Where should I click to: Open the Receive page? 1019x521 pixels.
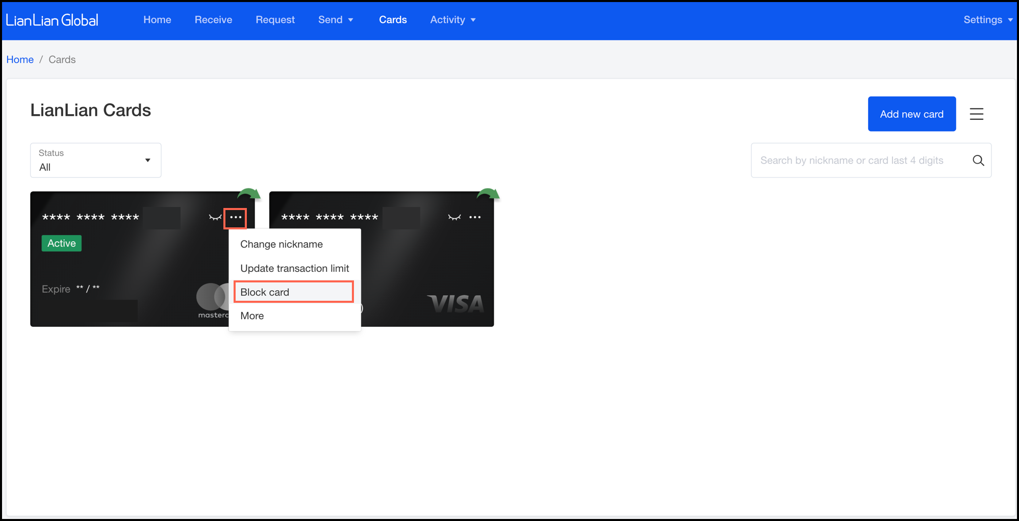tap(213, 20)
